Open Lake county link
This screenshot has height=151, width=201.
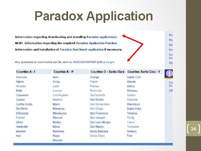[x=56, y=86]
